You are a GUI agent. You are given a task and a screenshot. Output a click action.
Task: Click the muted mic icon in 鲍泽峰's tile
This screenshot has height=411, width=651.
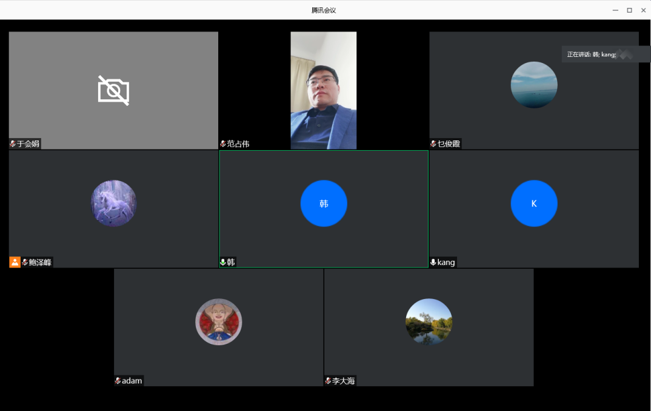(x=25, y=262)
